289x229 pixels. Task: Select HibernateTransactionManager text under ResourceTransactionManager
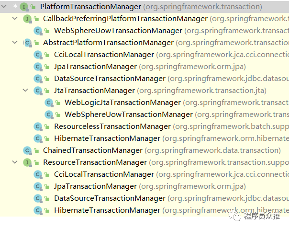point(107,210)
